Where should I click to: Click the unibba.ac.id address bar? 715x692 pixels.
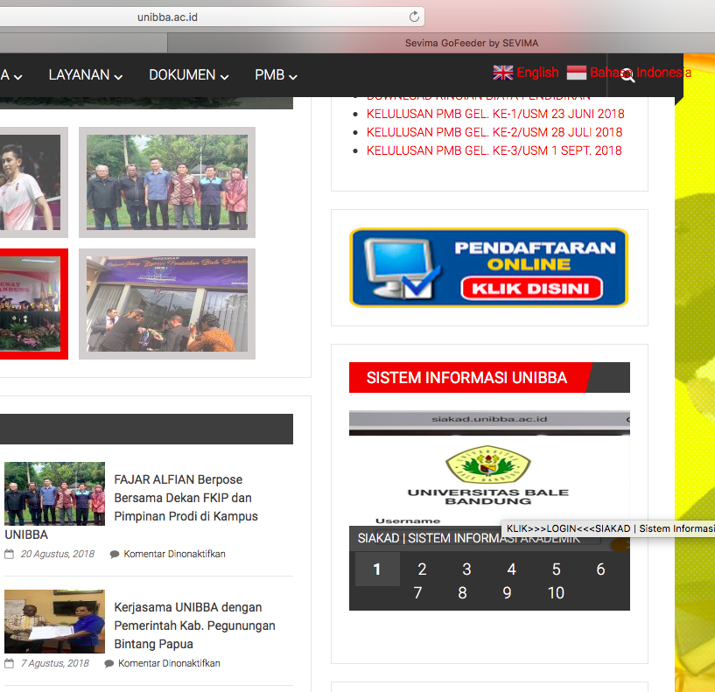click(x=212, y=17)
